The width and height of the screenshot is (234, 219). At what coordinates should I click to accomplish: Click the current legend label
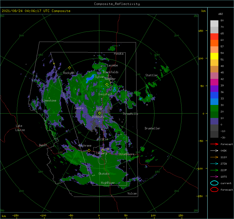pyautogui.click(x=226, y=183)
